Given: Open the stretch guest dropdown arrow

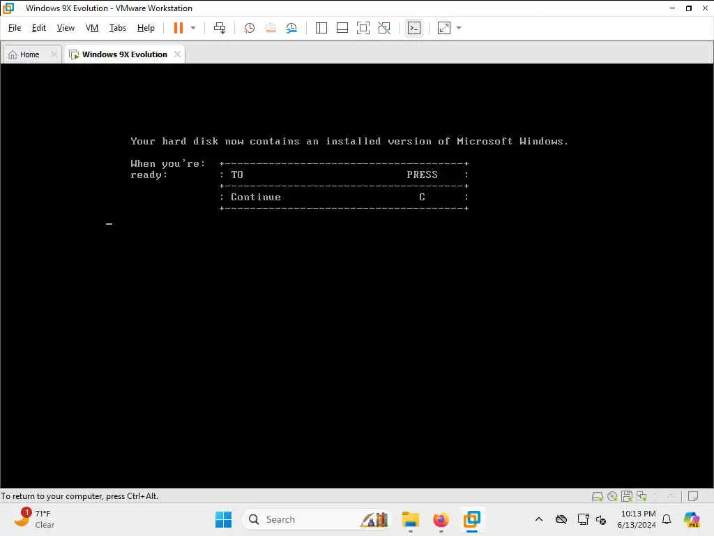Looking at the screenshot, I should pyautogui.click(x=459, y=28).
